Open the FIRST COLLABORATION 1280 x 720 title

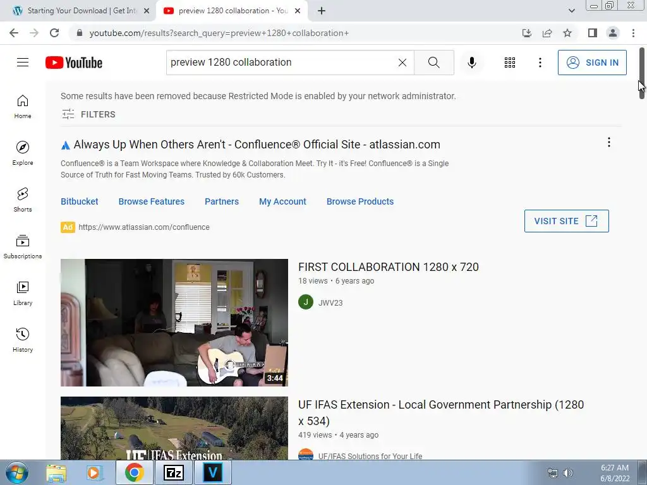tap(389, 267)
